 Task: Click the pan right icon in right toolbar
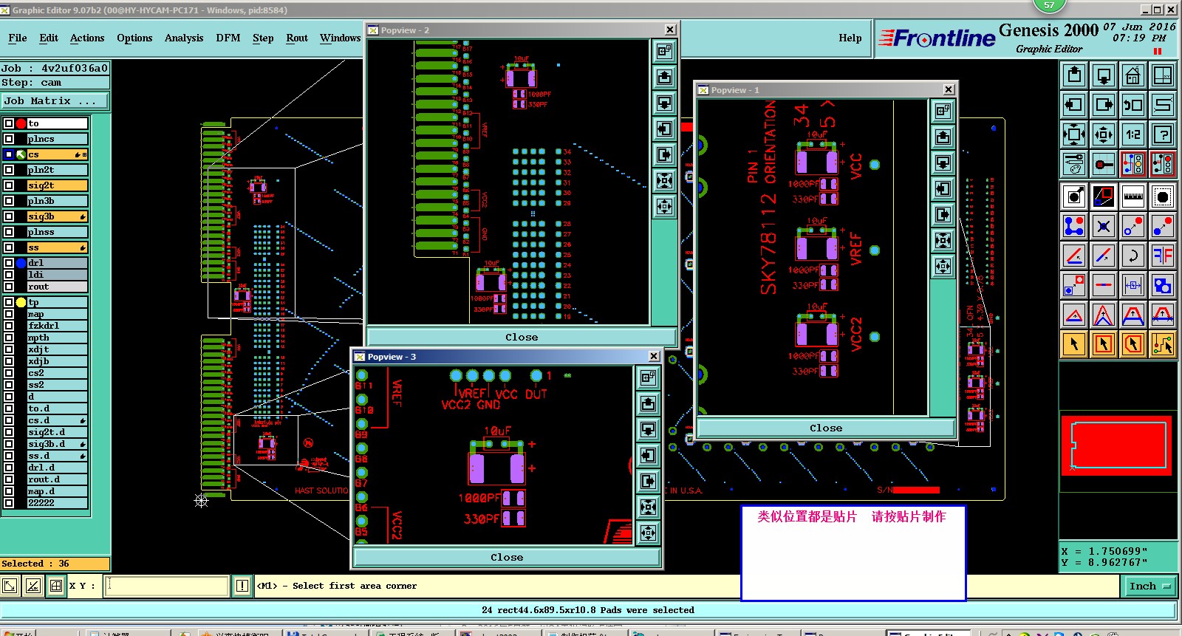click(1104, 105)
